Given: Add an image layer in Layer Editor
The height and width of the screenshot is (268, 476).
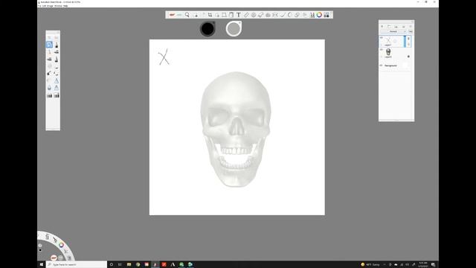Looking at the screenshot, I should point(396,27).
